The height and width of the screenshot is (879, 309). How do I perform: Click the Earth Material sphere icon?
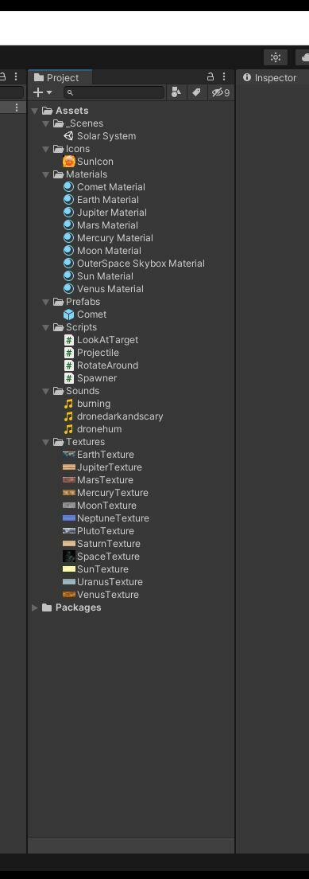click(69, 200)
